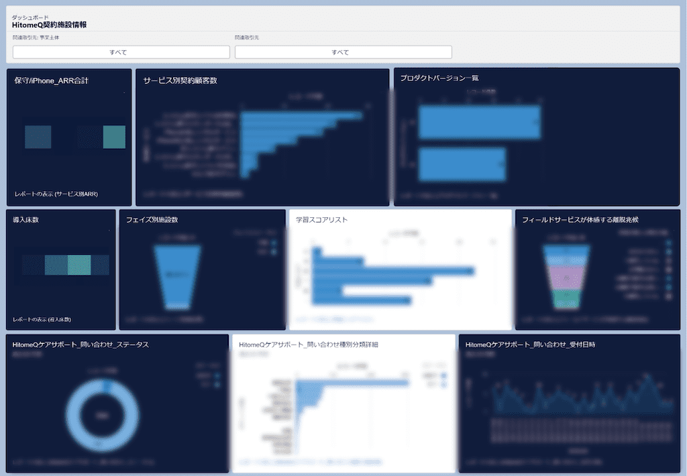Click the bottom bar in プロダクトバージョン一覧 chart

[x=462, y=164]
